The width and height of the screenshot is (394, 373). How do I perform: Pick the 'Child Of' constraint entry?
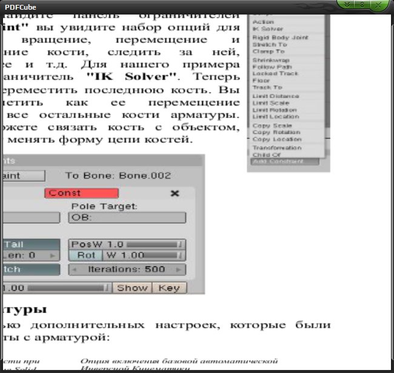(266, 154)
